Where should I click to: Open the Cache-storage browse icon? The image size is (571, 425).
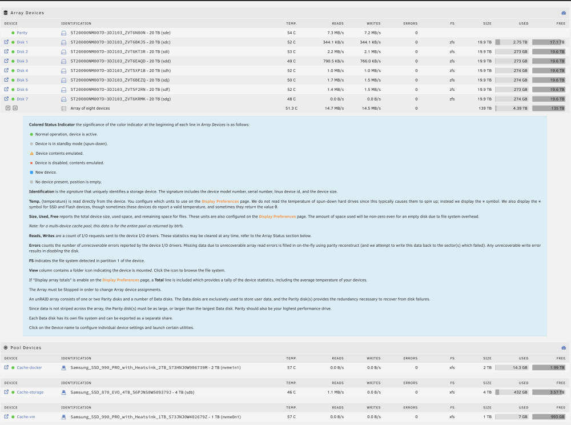[6, 392]
